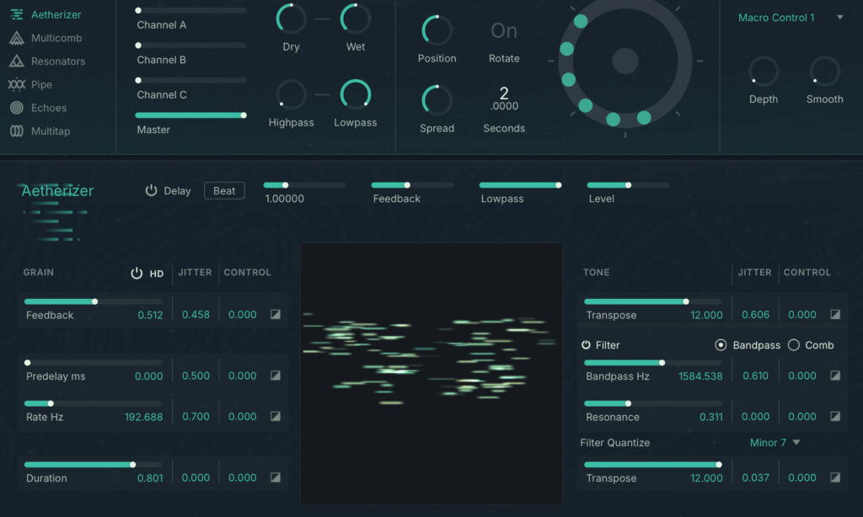Select the Comb radio button
The image size is (863, 517).
[793, 345]
